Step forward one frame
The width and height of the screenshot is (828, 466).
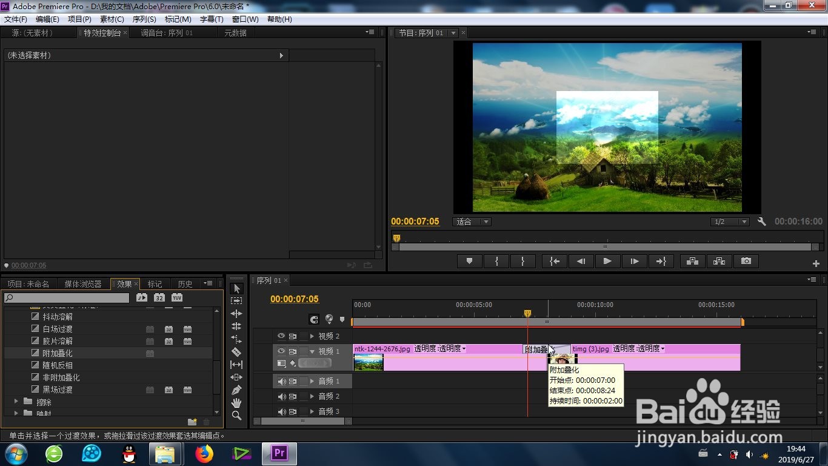[635, 261]
